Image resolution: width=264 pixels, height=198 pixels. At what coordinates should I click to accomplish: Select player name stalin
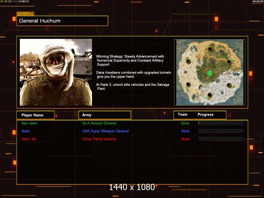click(26, 131)
